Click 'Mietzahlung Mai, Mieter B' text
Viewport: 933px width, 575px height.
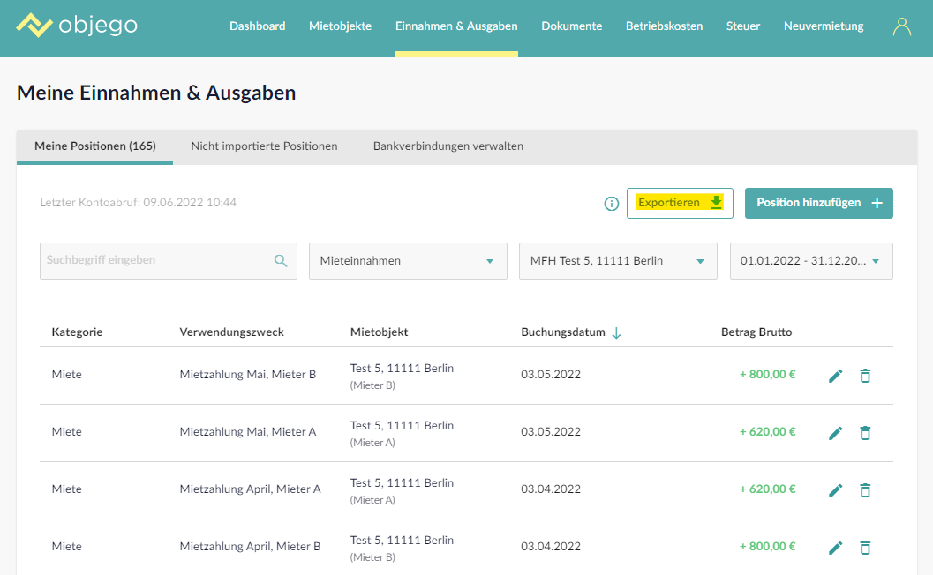247,375
